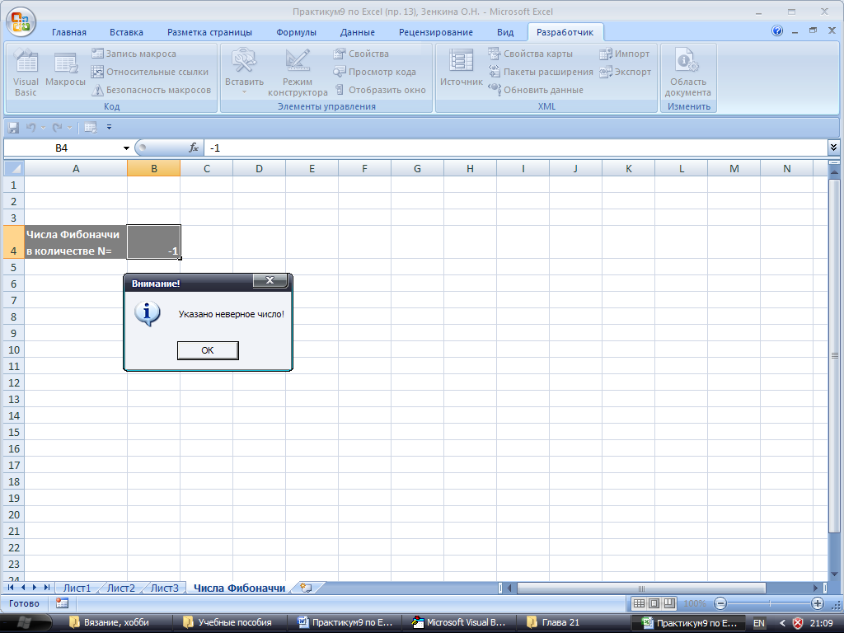Screen dimensions: 844x633
Task: Expand the formula bar
Action: pyautogui.click(x=833, y=147)
